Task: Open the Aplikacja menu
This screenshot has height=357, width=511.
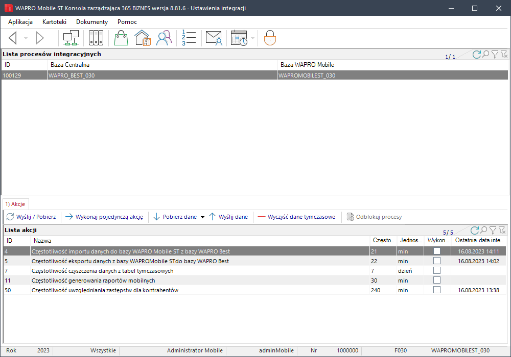Action: pyautogui.click(x=20, y=22)
